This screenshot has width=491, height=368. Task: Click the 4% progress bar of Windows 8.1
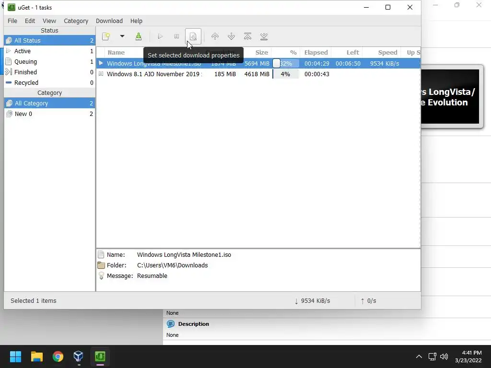(286, 74)
